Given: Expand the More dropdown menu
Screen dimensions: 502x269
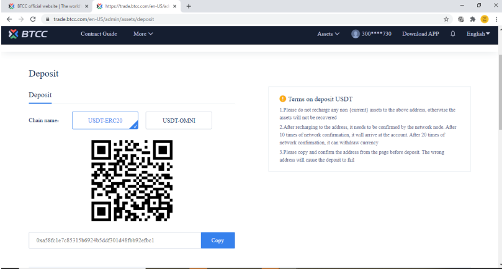Looking at the screenshot, I should click(143, 34).
